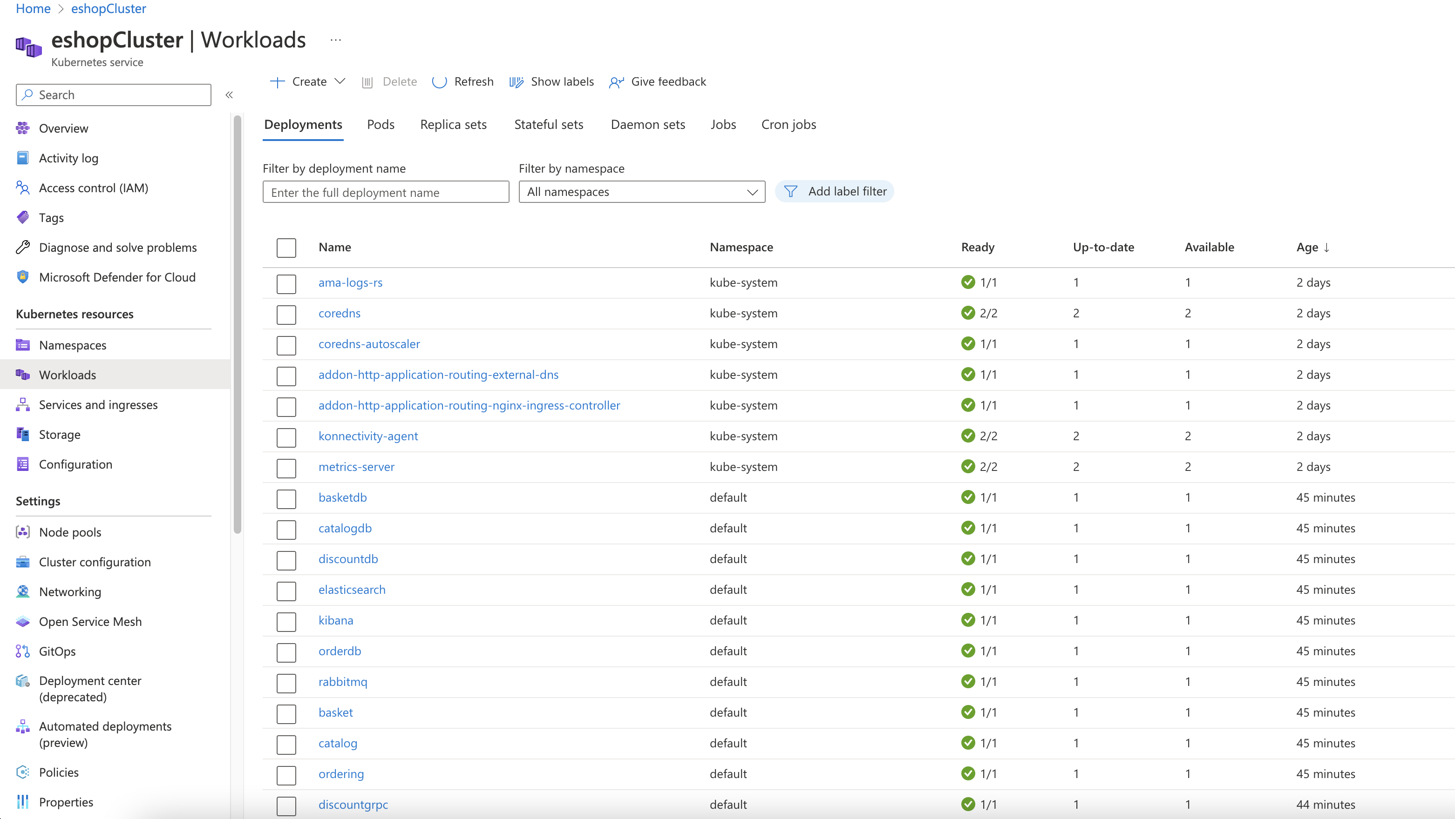Focus the deployment name filter field
1455x819 pixels.
tap(386, 193)
